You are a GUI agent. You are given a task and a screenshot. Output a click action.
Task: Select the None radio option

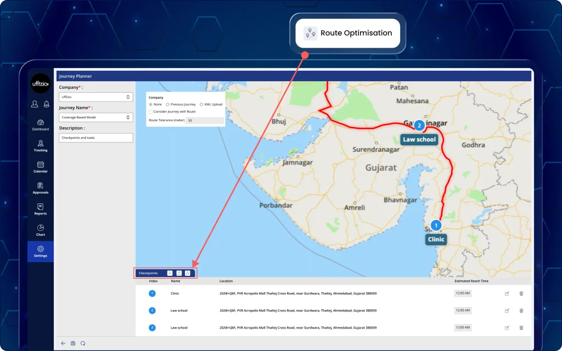coord(150,105)
